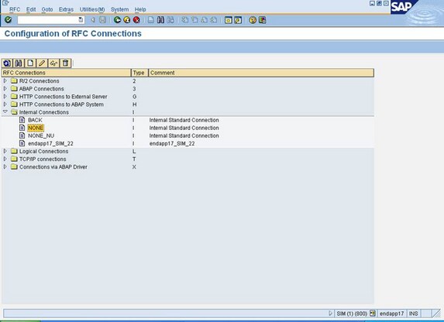Screen dimensions: 444x322
Task: Click the Create new connection page icon
Action: pyautogui.click(x=30, y=63)
